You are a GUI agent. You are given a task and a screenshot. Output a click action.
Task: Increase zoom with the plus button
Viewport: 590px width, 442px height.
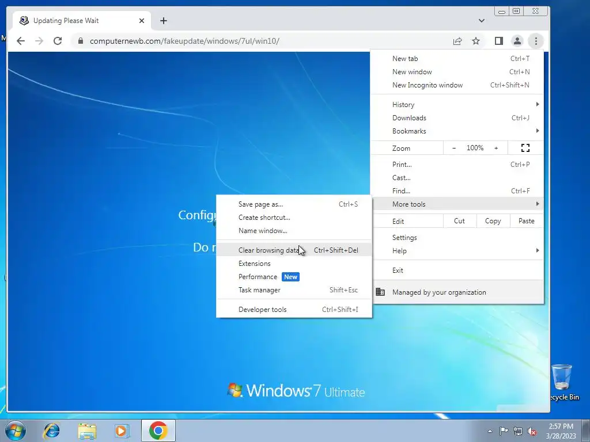pos(496,148)
